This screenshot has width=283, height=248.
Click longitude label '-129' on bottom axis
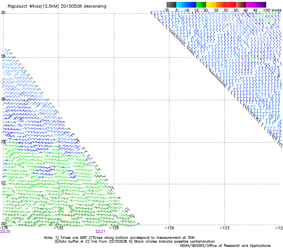114,228
